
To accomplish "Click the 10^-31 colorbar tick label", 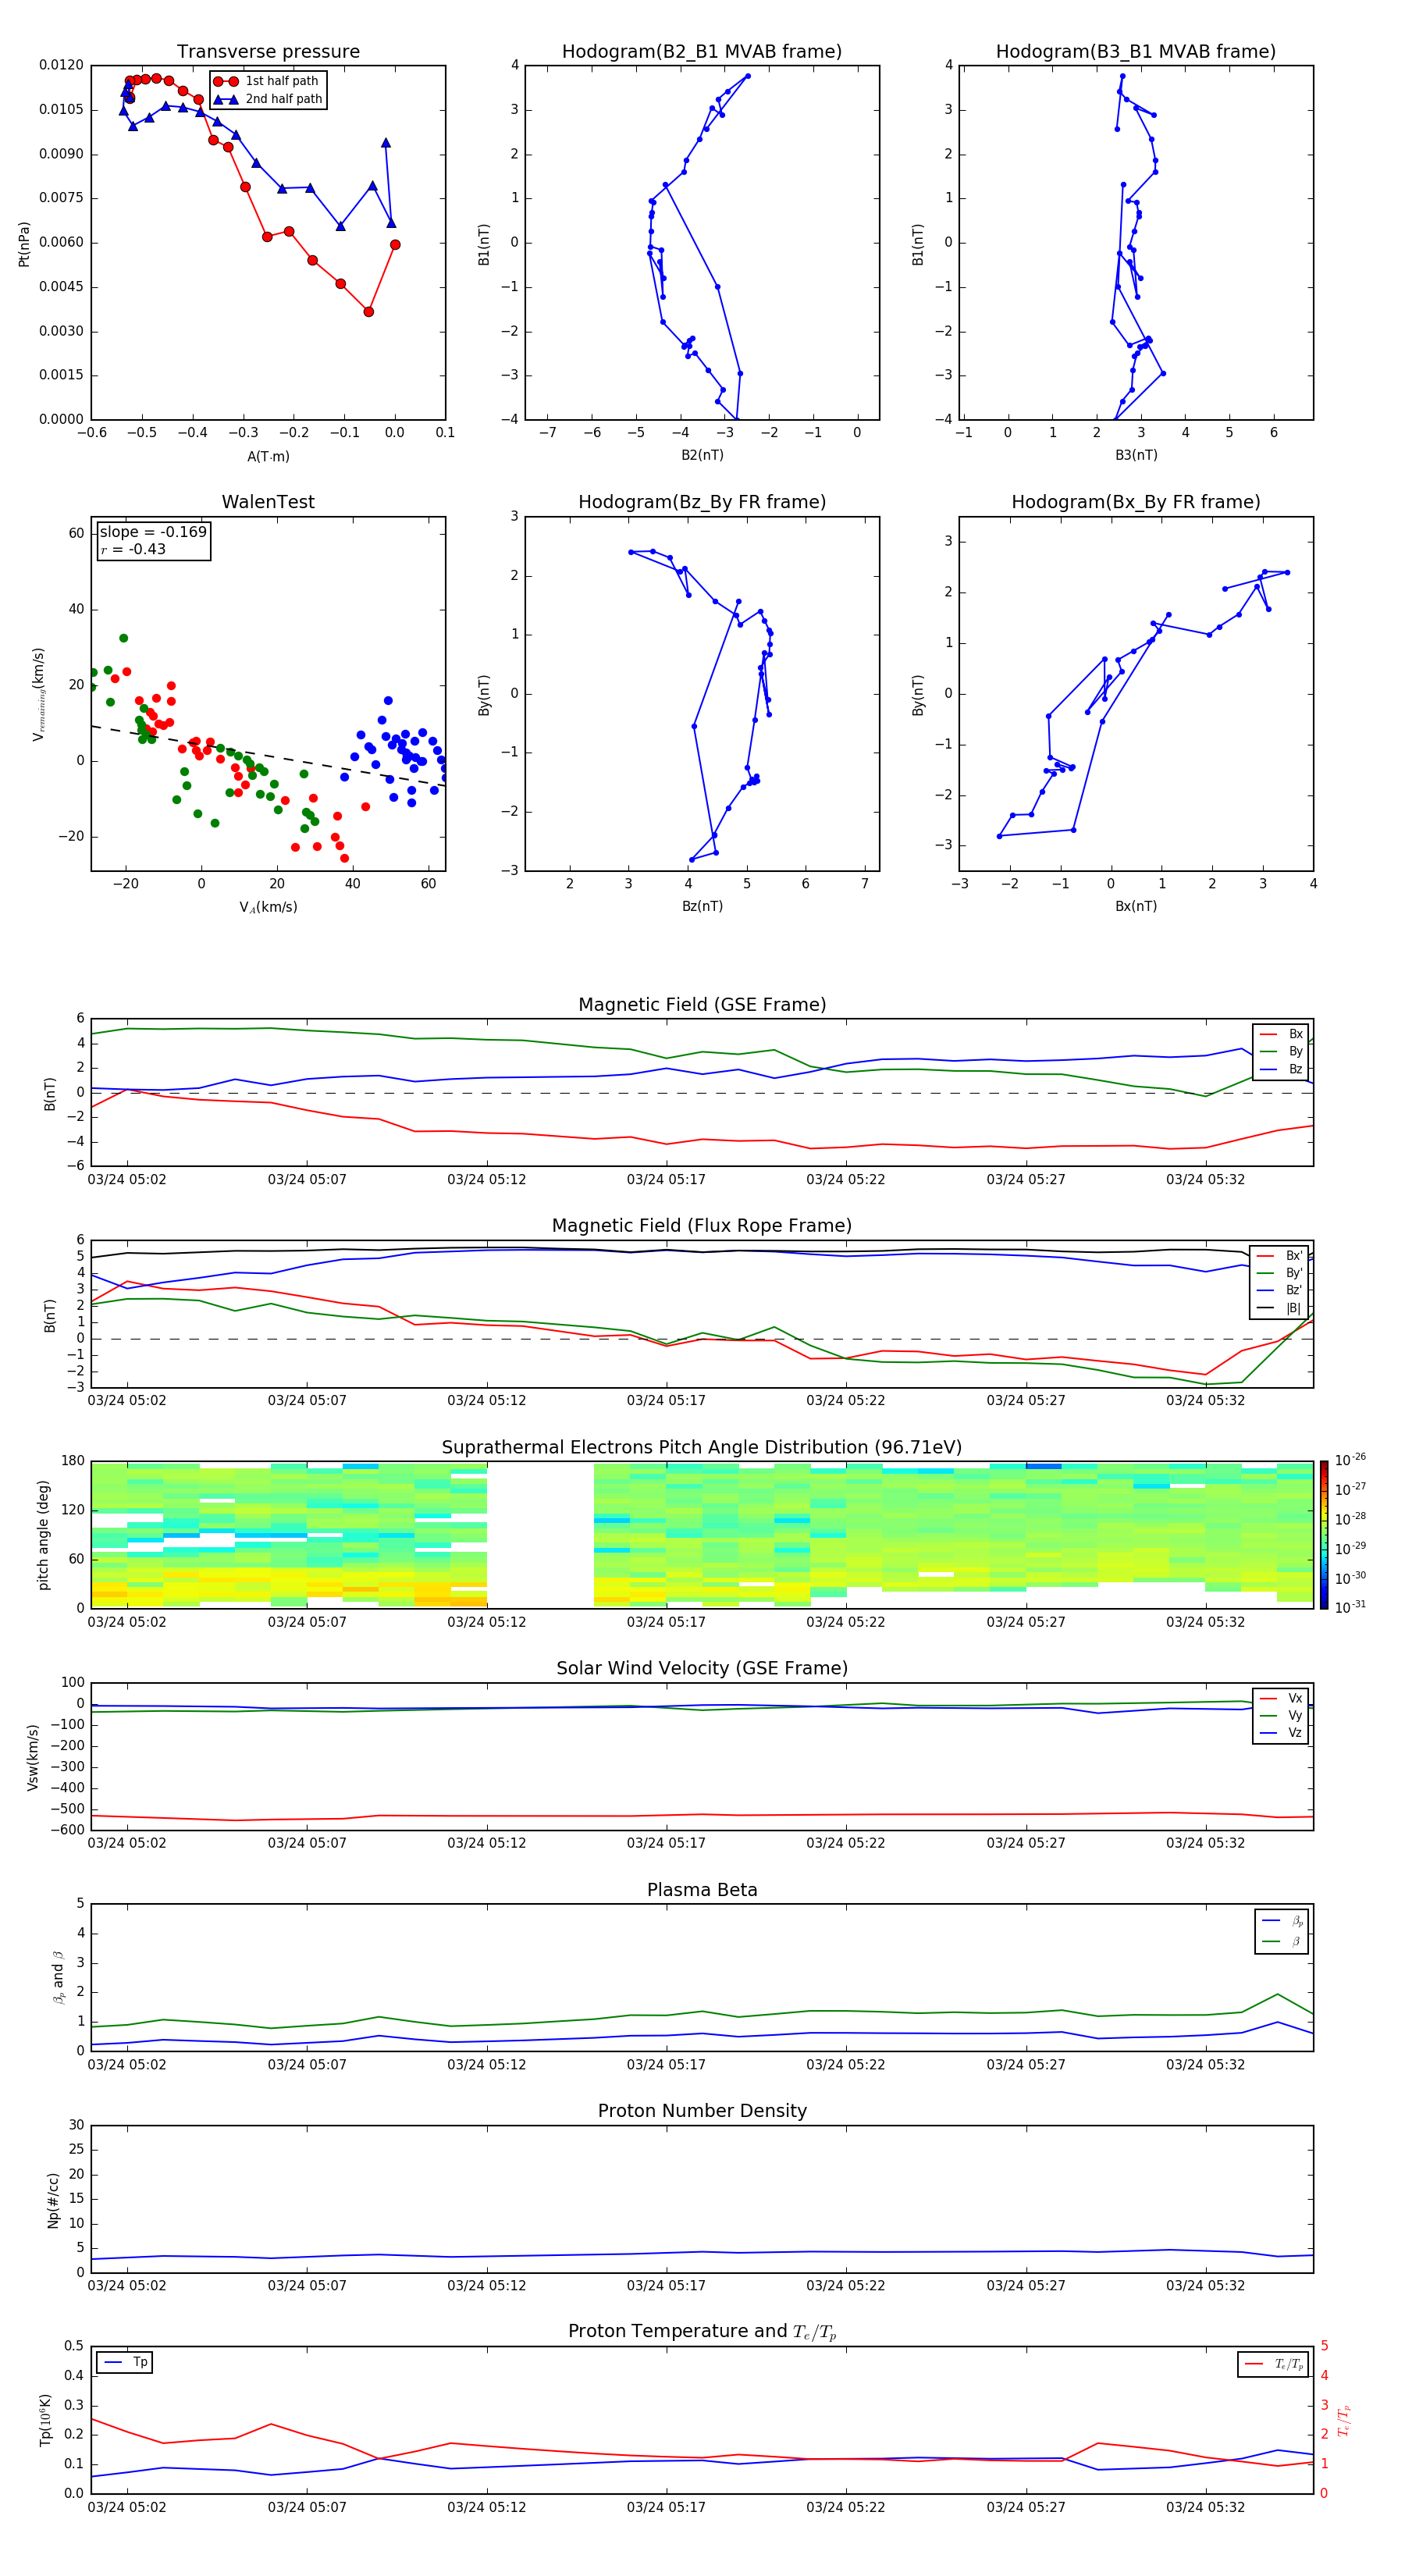I will [1350, 1607].
